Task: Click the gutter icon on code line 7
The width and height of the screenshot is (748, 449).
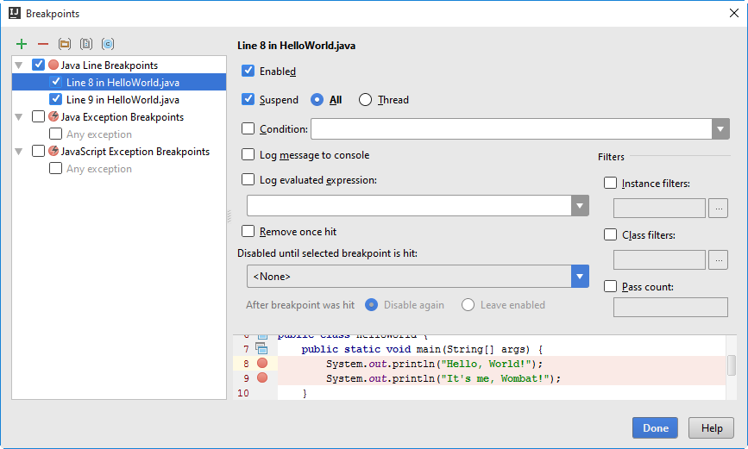Action: click(x=261, y=348)
